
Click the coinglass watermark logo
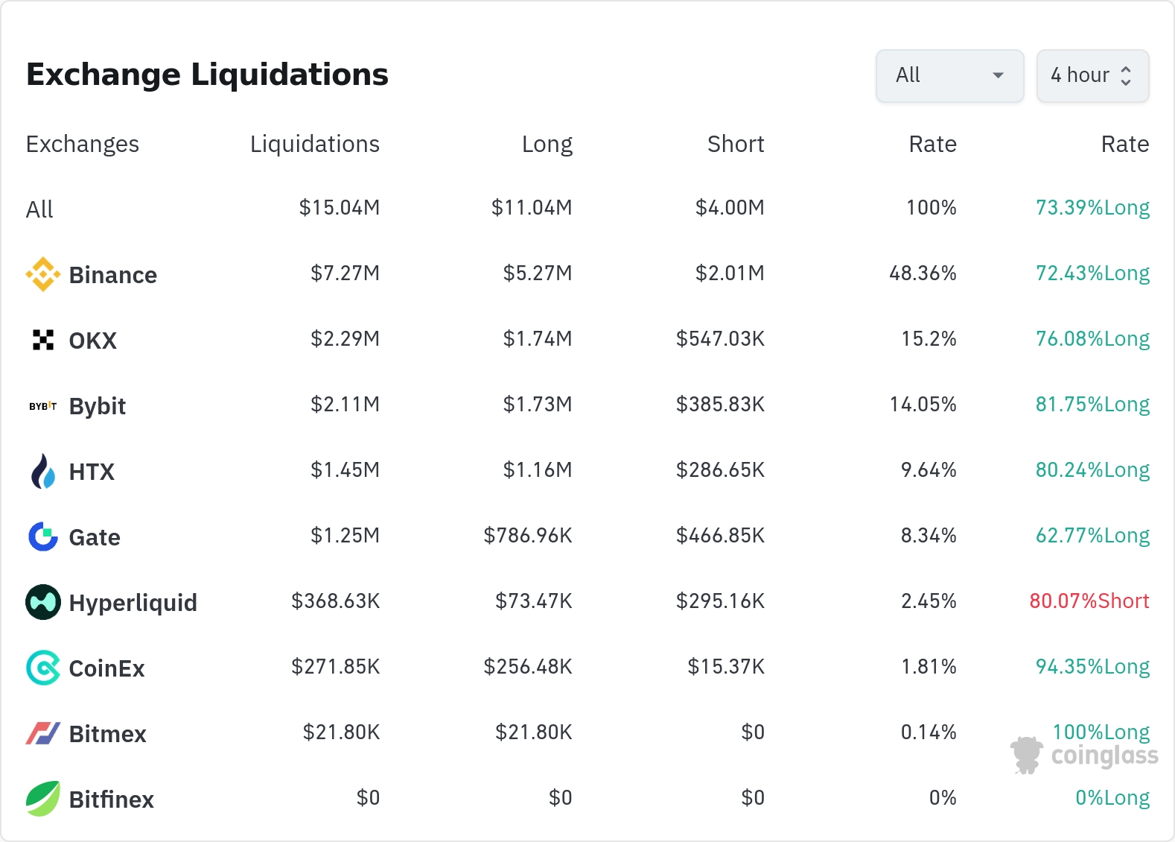[x=1084, y=756]
